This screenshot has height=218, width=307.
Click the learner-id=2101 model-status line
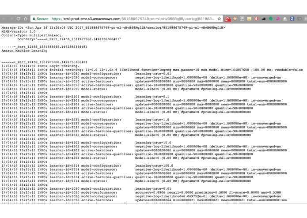[126, 112]
